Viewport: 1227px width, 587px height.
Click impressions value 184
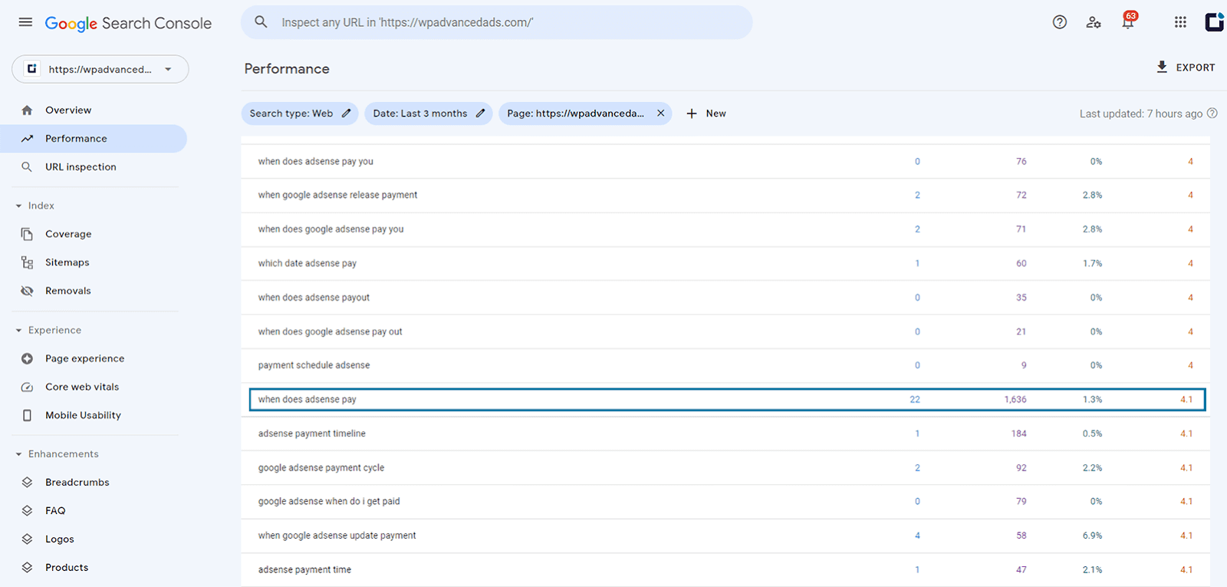(1018, 434)
